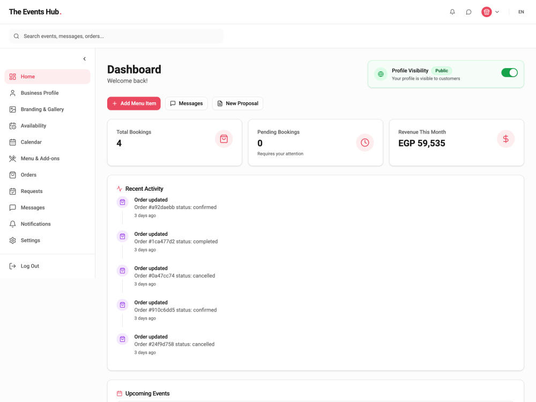This screenshot has width=536, height=402.
Task: Open the Calendar page
Action: (48, 142)
